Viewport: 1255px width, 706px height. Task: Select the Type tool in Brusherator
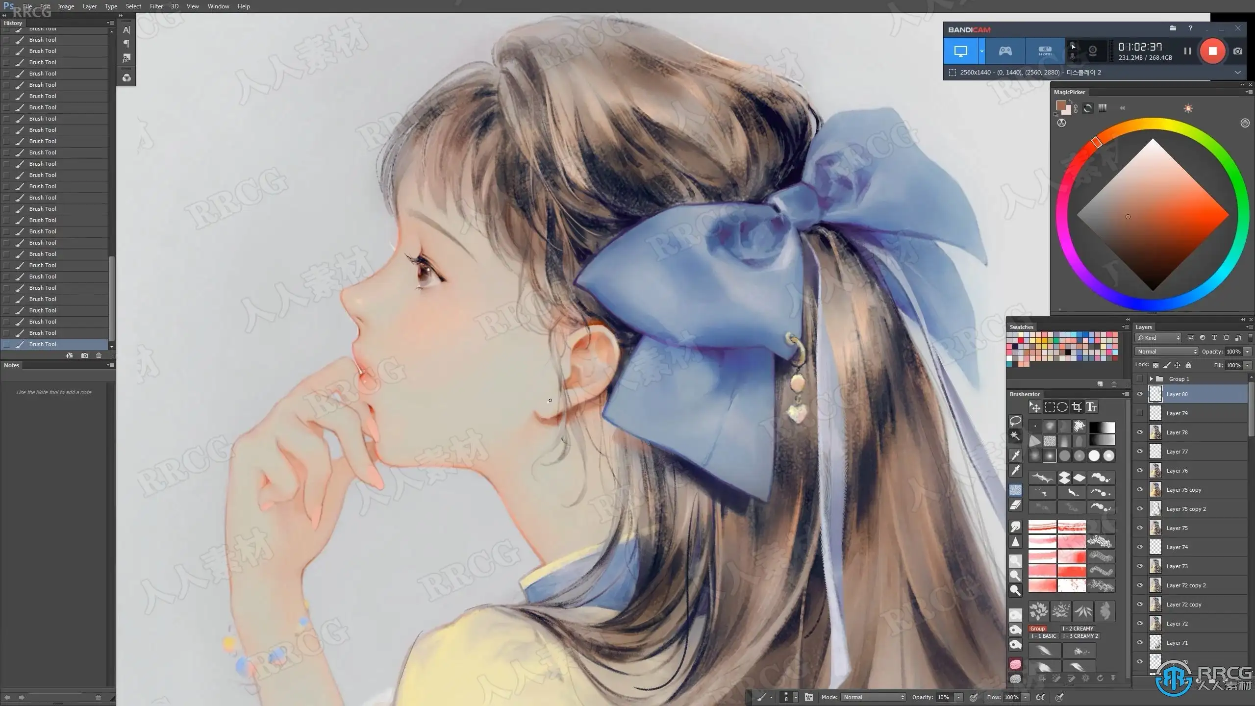point(1091,407)
